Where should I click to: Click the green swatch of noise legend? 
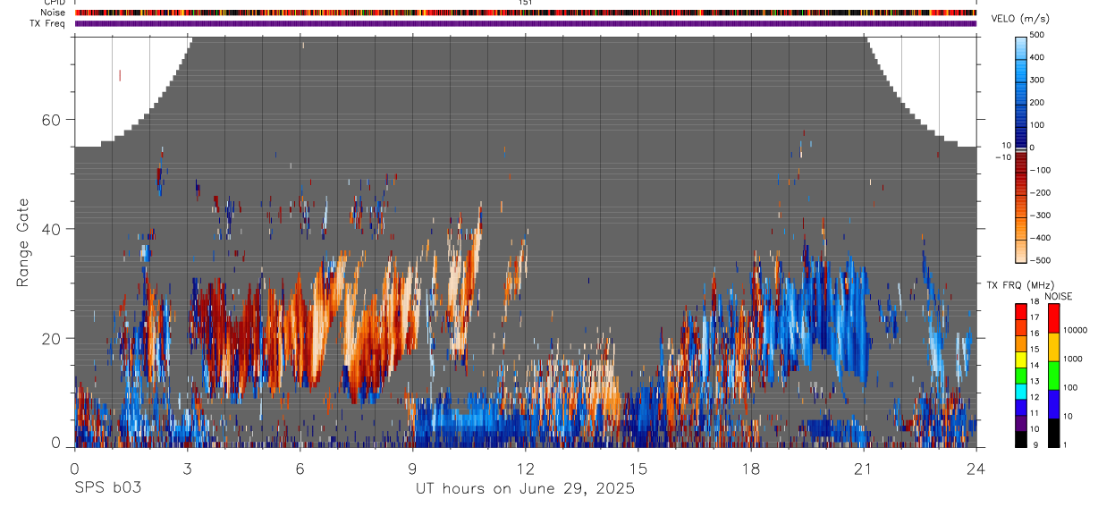coord(1053,375)
